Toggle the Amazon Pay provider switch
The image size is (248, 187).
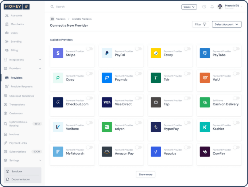click(139, 147)
